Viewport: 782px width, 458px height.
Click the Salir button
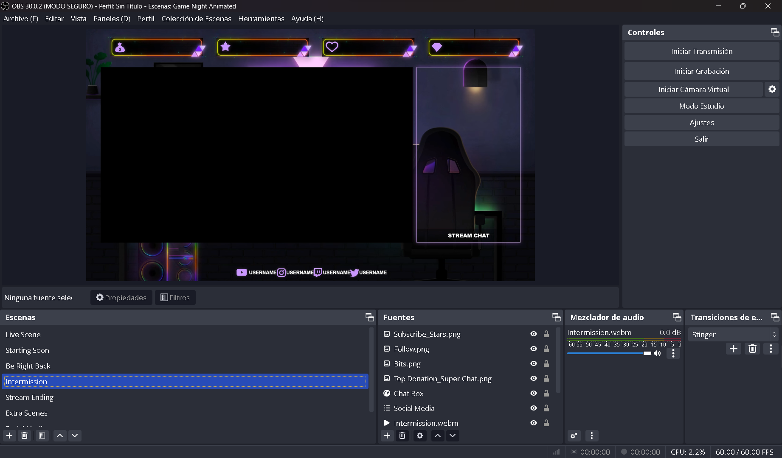click(702, 139)
